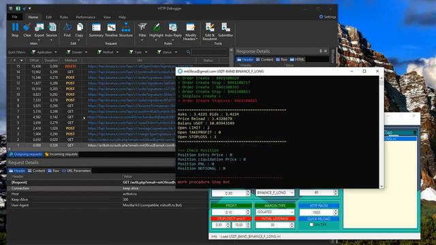
Task: Click the console window vertical scrollbar
Action: tap(381, 132)
